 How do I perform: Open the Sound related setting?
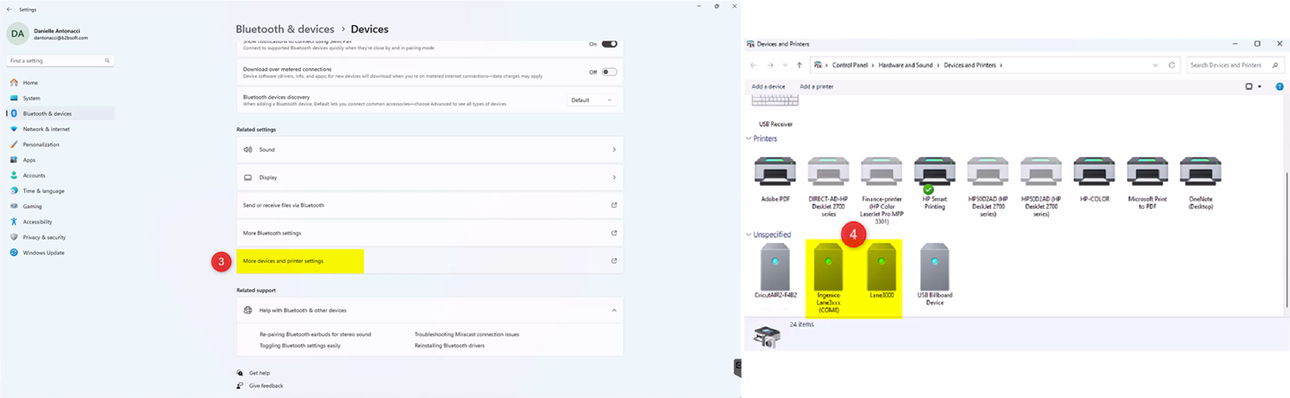[430, 150]
